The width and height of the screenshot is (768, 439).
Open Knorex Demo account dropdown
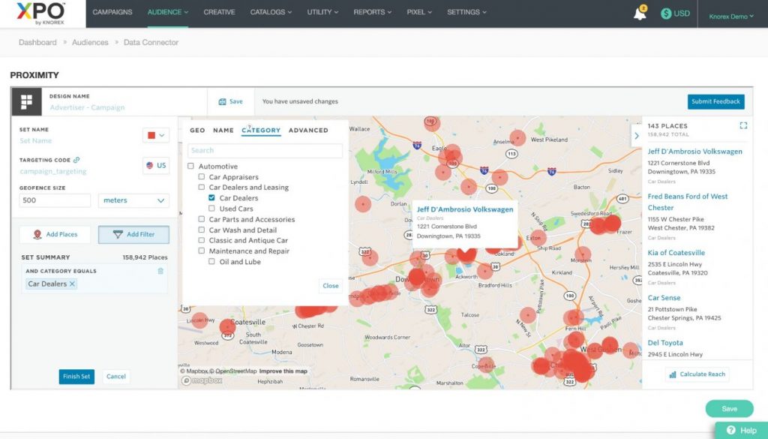[x=731, y=17]
